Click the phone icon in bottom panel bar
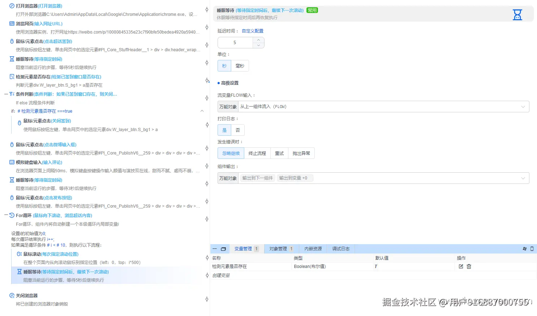This screenshot has width=537, height=316. pyautogui.click(x=532, y=249)
